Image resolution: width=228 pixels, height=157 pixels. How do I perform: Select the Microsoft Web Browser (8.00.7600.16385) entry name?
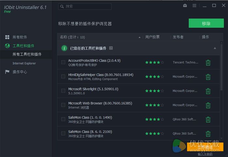[100, 103]
